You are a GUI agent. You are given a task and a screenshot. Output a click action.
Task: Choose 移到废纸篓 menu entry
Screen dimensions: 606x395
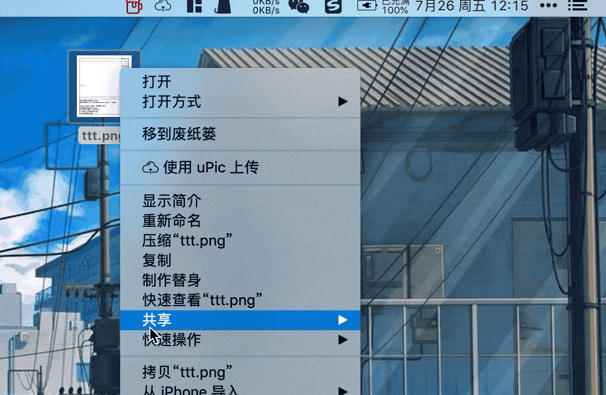point(240,134)
